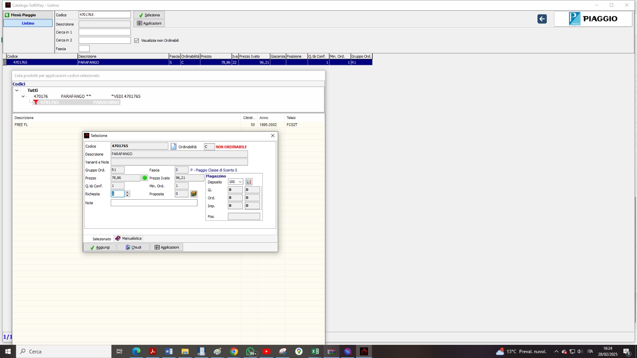This screenshot has height=358, width=637.
Task: Click the green price status indicator
Action: click(145, 178)
